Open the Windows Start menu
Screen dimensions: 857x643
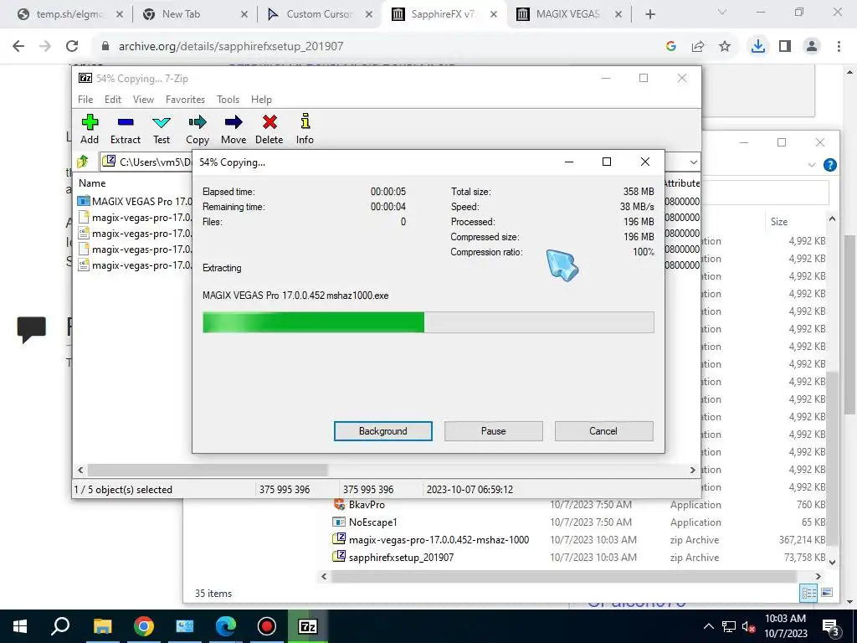(20, 626)
